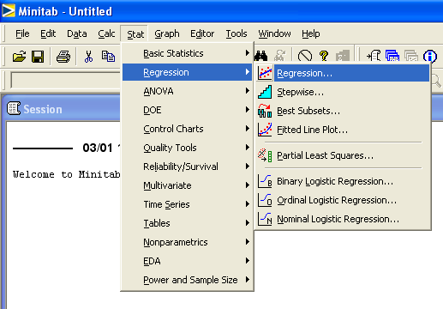Expand the Quality Tools submenu arrow
Image resolution: width=443 pixels, height=309 pixels.
coord(248,148)
